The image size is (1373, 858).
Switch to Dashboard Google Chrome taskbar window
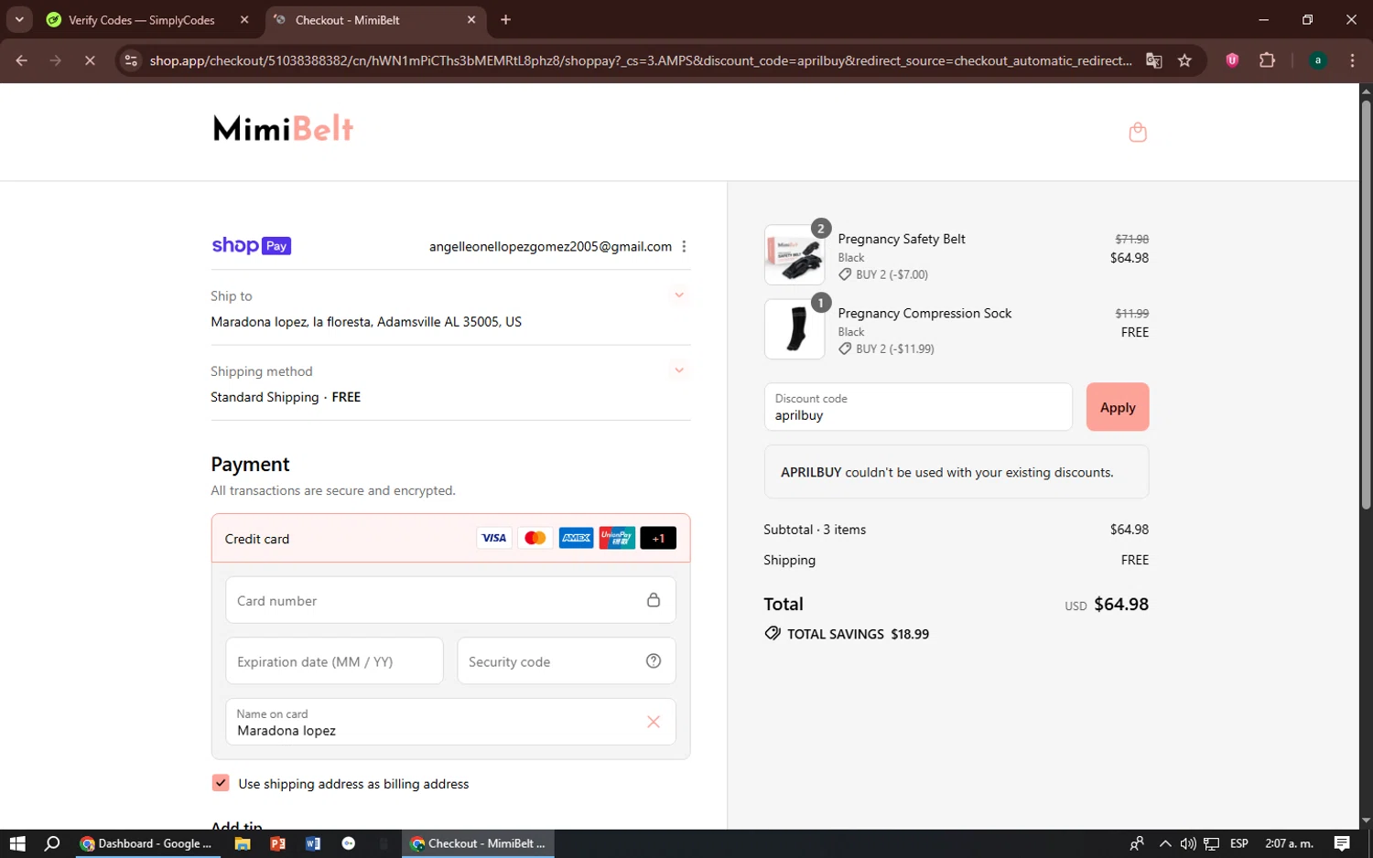(x=146, y=843)
